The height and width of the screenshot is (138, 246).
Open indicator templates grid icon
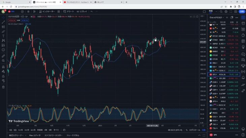pyautogui.click(x=59, y=11)
